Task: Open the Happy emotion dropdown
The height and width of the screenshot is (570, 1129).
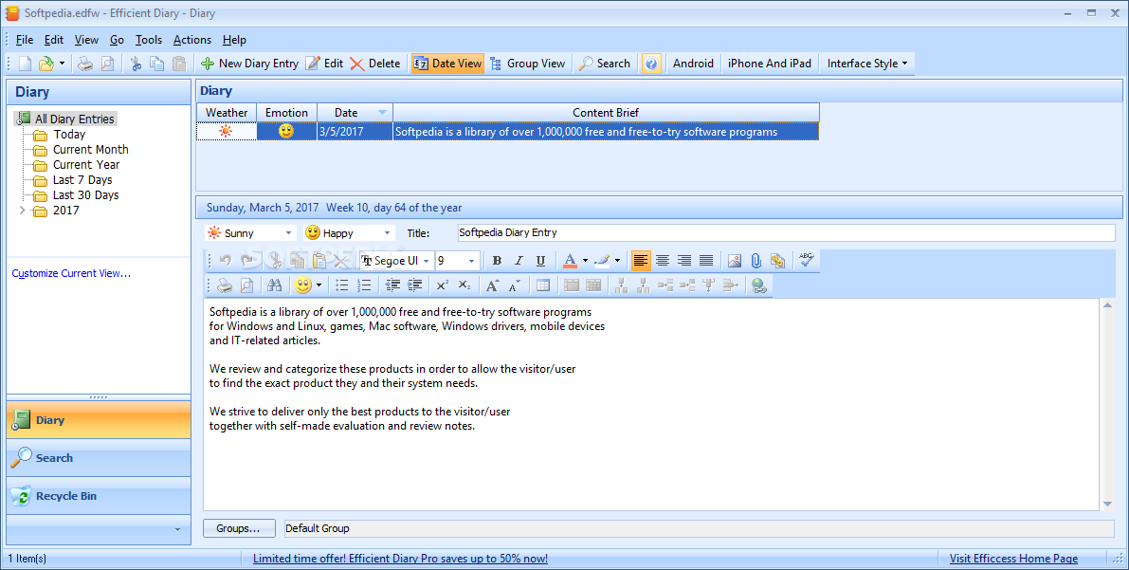Action: pos(387,232)
